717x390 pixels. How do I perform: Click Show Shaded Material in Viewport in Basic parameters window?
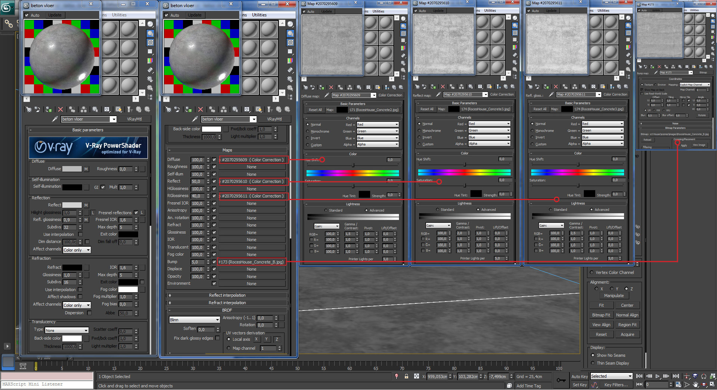click(118, 109)
